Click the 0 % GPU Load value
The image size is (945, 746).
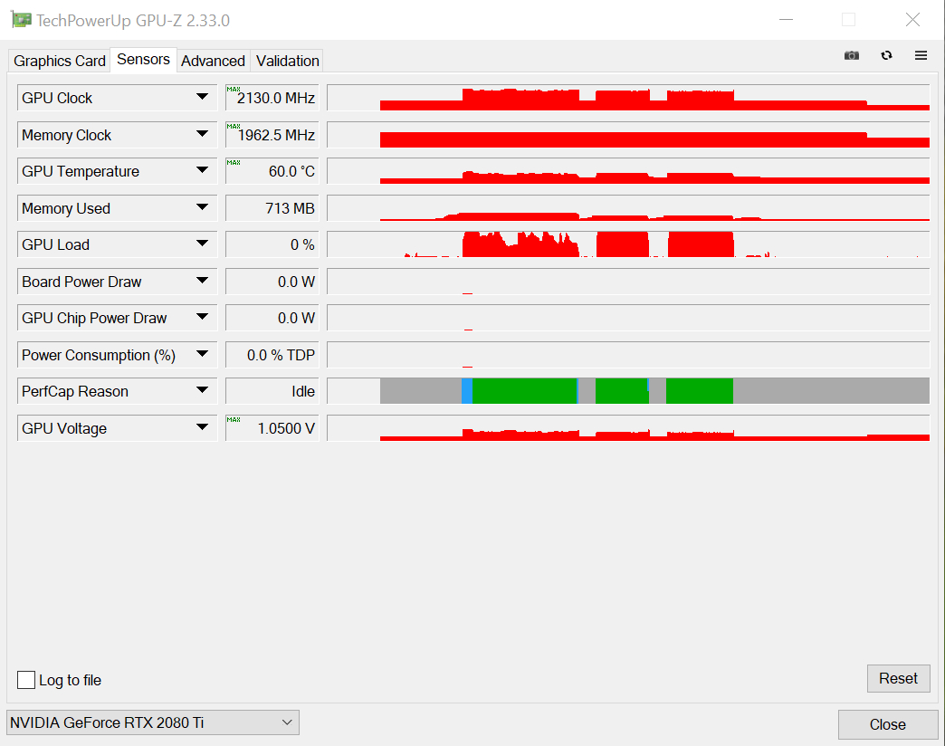[272, 244]
